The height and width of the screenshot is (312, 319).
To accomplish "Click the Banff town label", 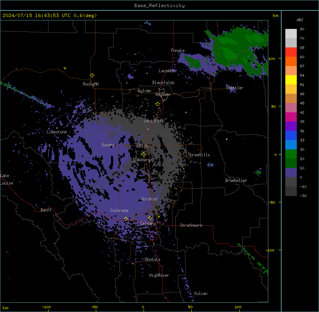I will tap(46, 210).
